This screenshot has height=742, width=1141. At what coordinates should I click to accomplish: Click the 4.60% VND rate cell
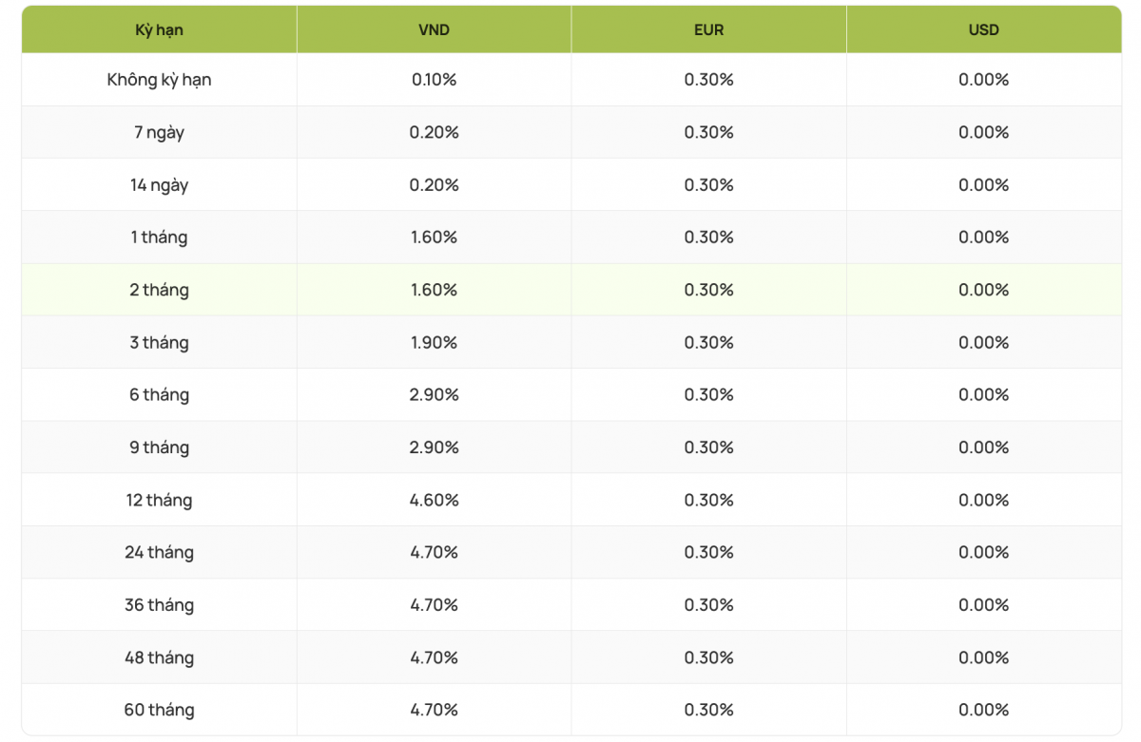click(x=434, y=500)
